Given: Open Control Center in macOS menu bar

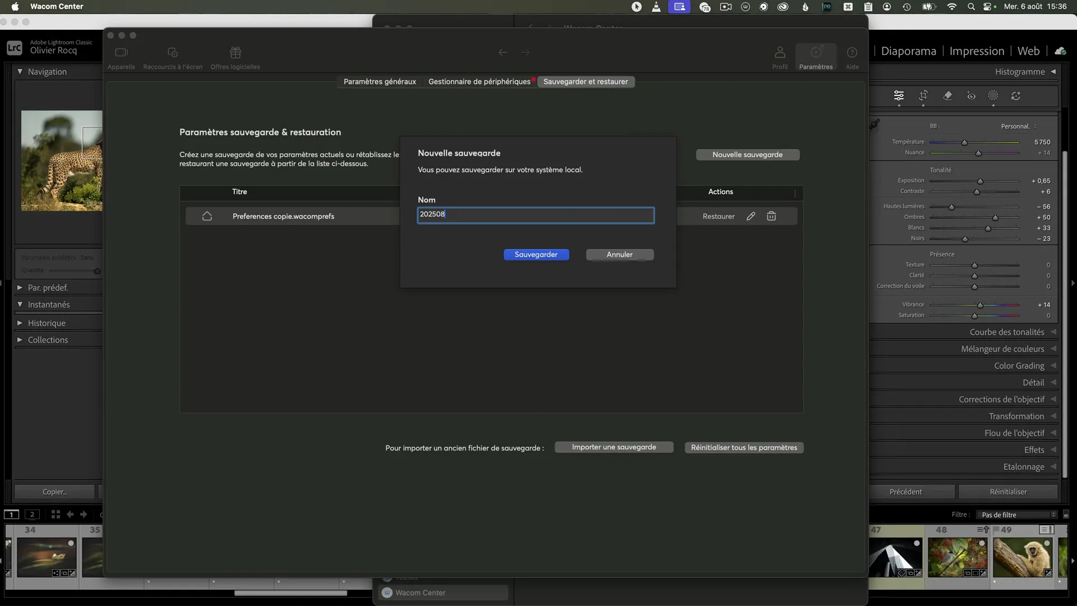Looking at the screenshot, I should 988,7.
